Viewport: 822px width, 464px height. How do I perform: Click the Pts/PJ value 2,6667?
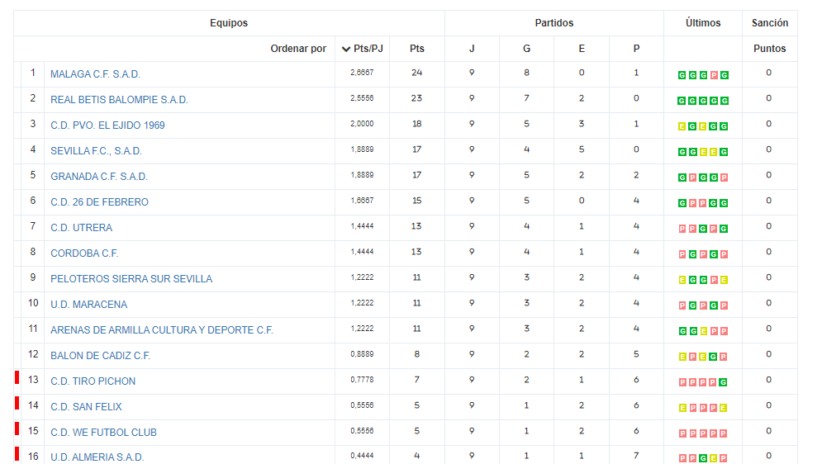(x=362, y=73)
